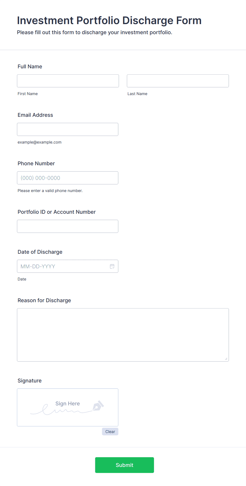The height and width of the screenshot is (486, 246).
Task: Click the Phone Number label
Action: [x=36, y=163]
